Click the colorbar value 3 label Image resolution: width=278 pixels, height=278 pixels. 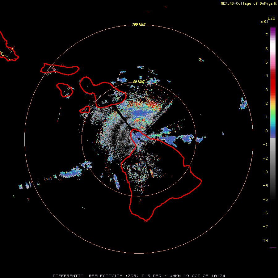click(x=267, y=90)
